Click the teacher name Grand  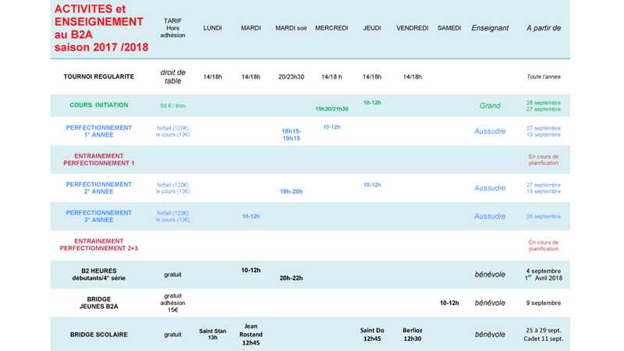coord(490,105)
